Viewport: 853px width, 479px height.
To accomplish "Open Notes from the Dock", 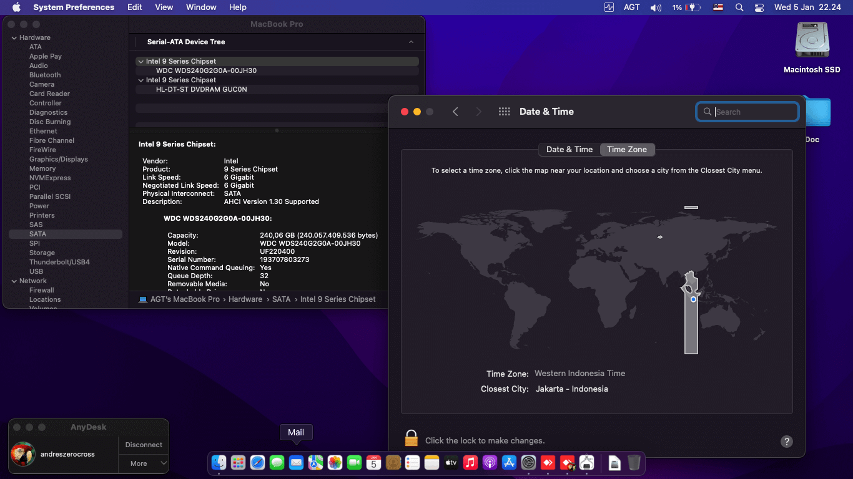I will point(431,462).
